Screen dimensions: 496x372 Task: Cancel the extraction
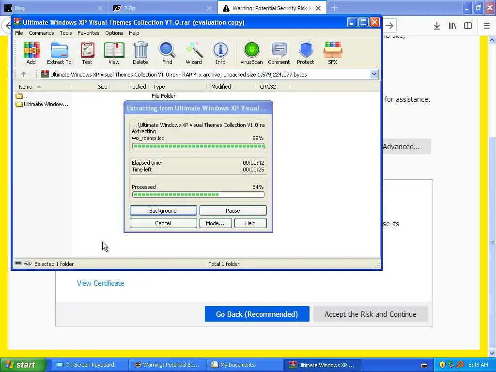pos(163,223)
